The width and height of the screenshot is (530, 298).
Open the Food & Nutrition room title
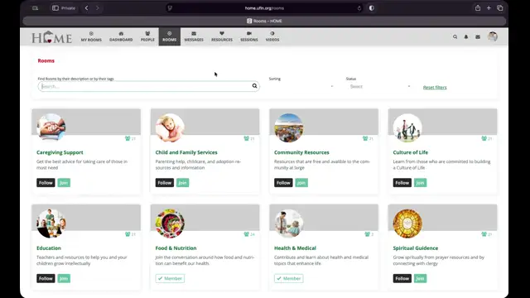pos(176,248)
